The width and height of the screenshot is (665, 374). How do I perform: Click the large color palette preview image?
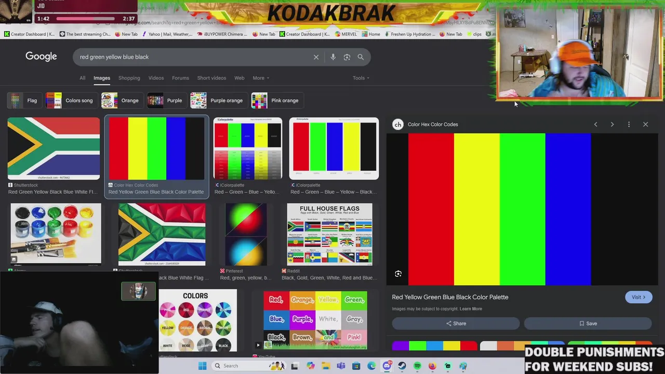[x=522, y=209]
